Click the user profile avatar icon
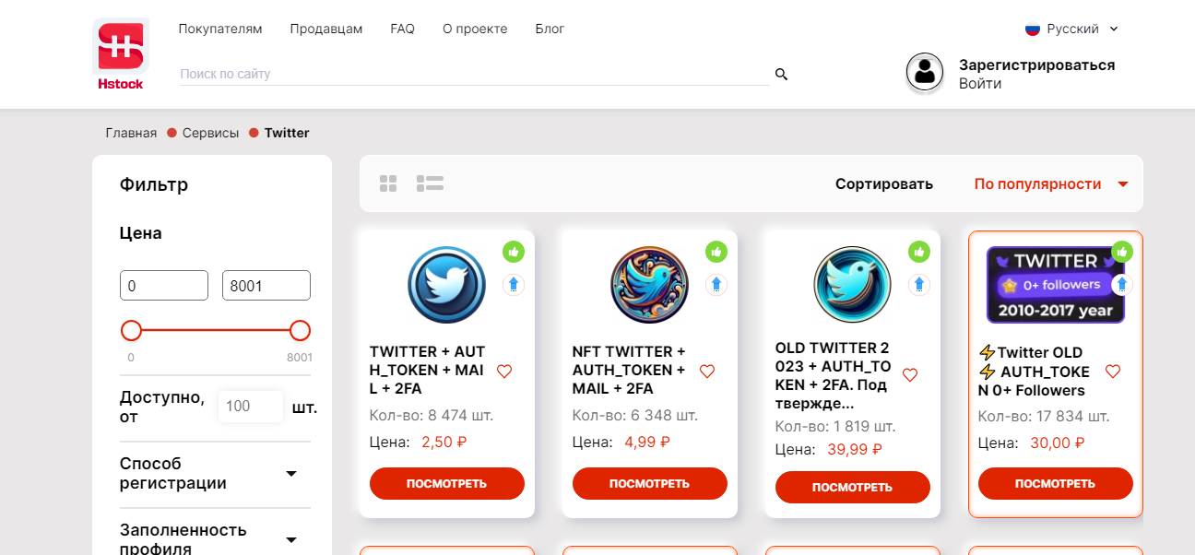The width and height of the screenshot is (1195, 555). tap(925, 73)
